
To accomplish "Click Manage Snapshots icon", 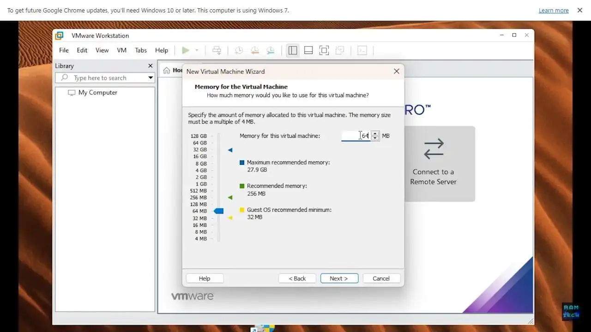I will coord(271,50).
